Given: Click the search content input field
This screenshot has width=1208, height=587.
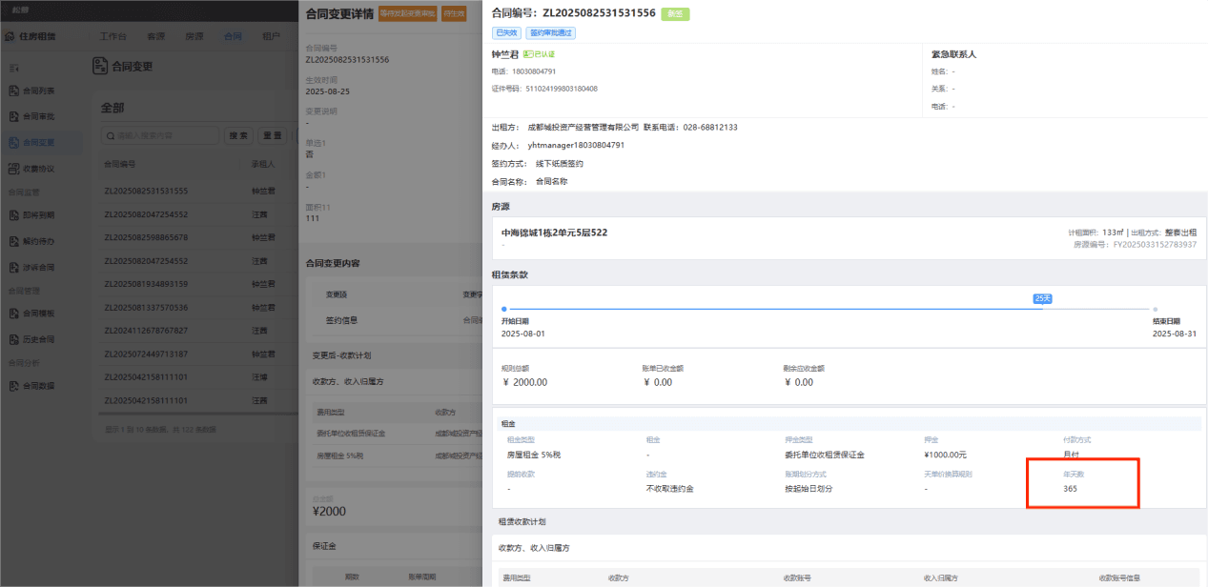Looking at the screenshot, I should pos(160,136).
